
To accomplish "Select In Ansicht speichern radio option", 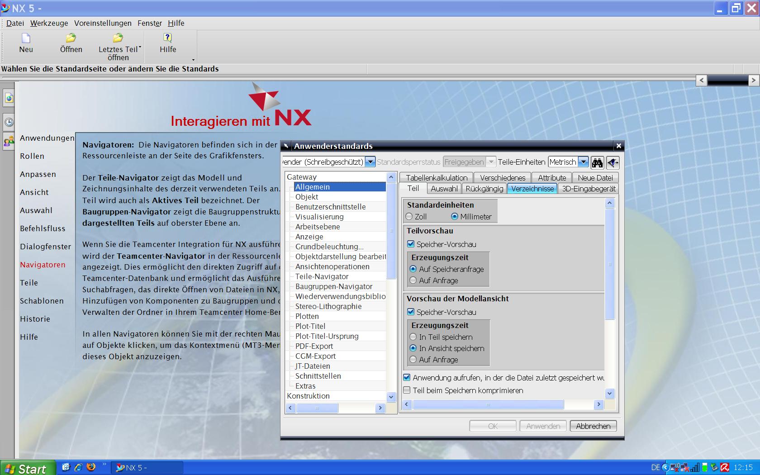I will coord(413,348).
